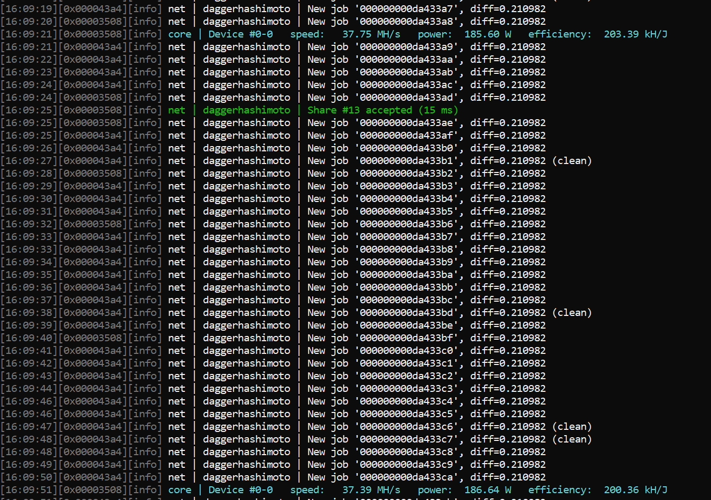
Task: Click thread ID 0x00003508 on job da433b6 row
Action: (x=93, y=224)
